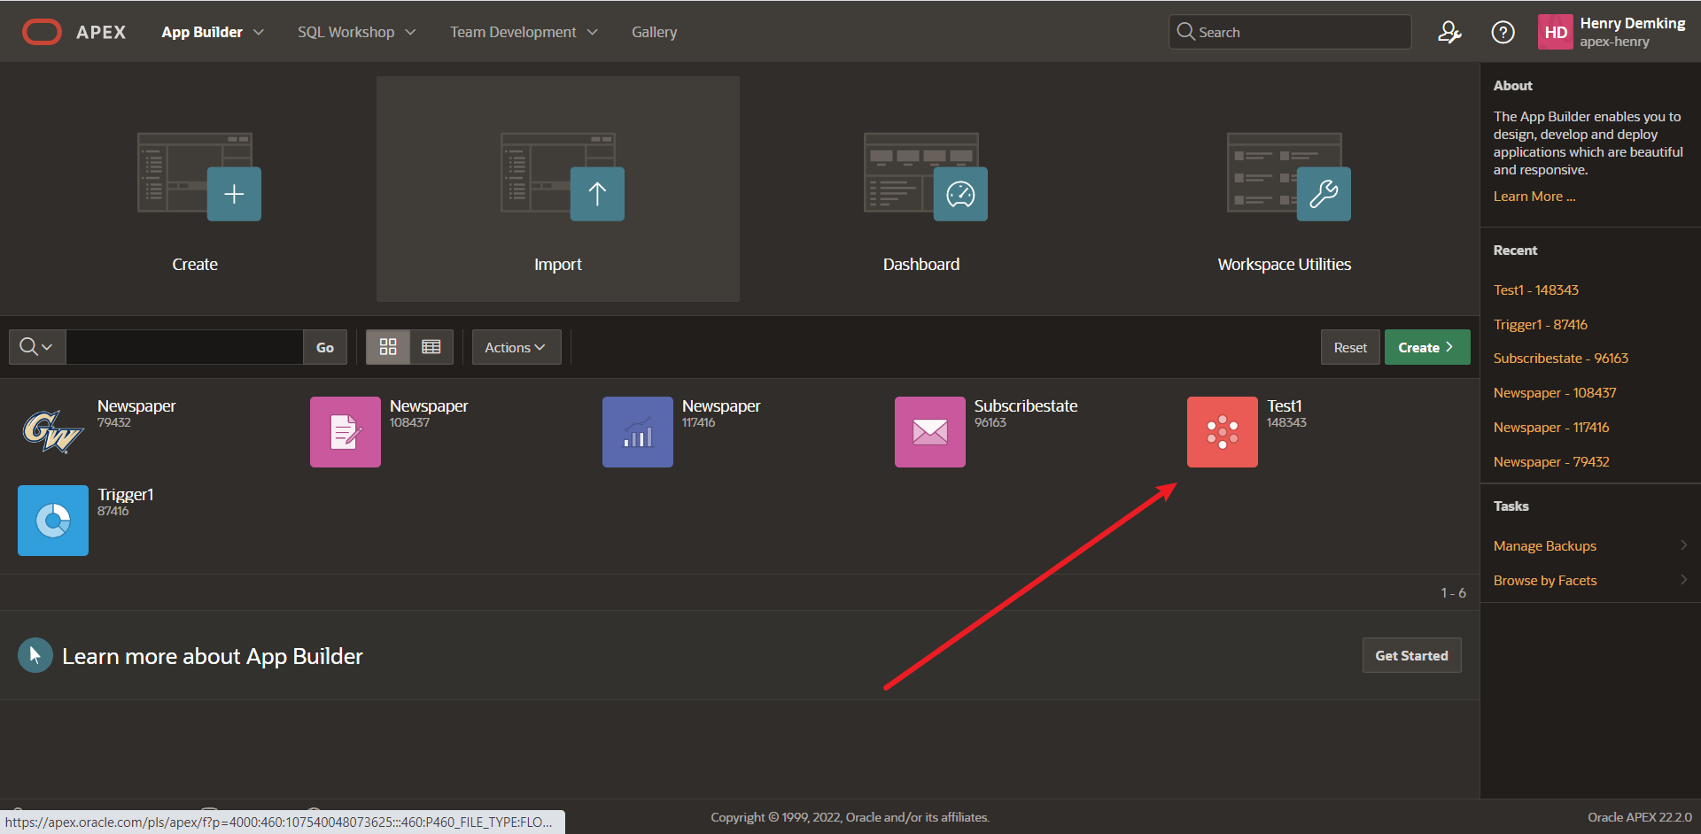Open recent Test1 - 148343 link
The width and height of the screenshot is (1701, 834).
click(1535, 290)
